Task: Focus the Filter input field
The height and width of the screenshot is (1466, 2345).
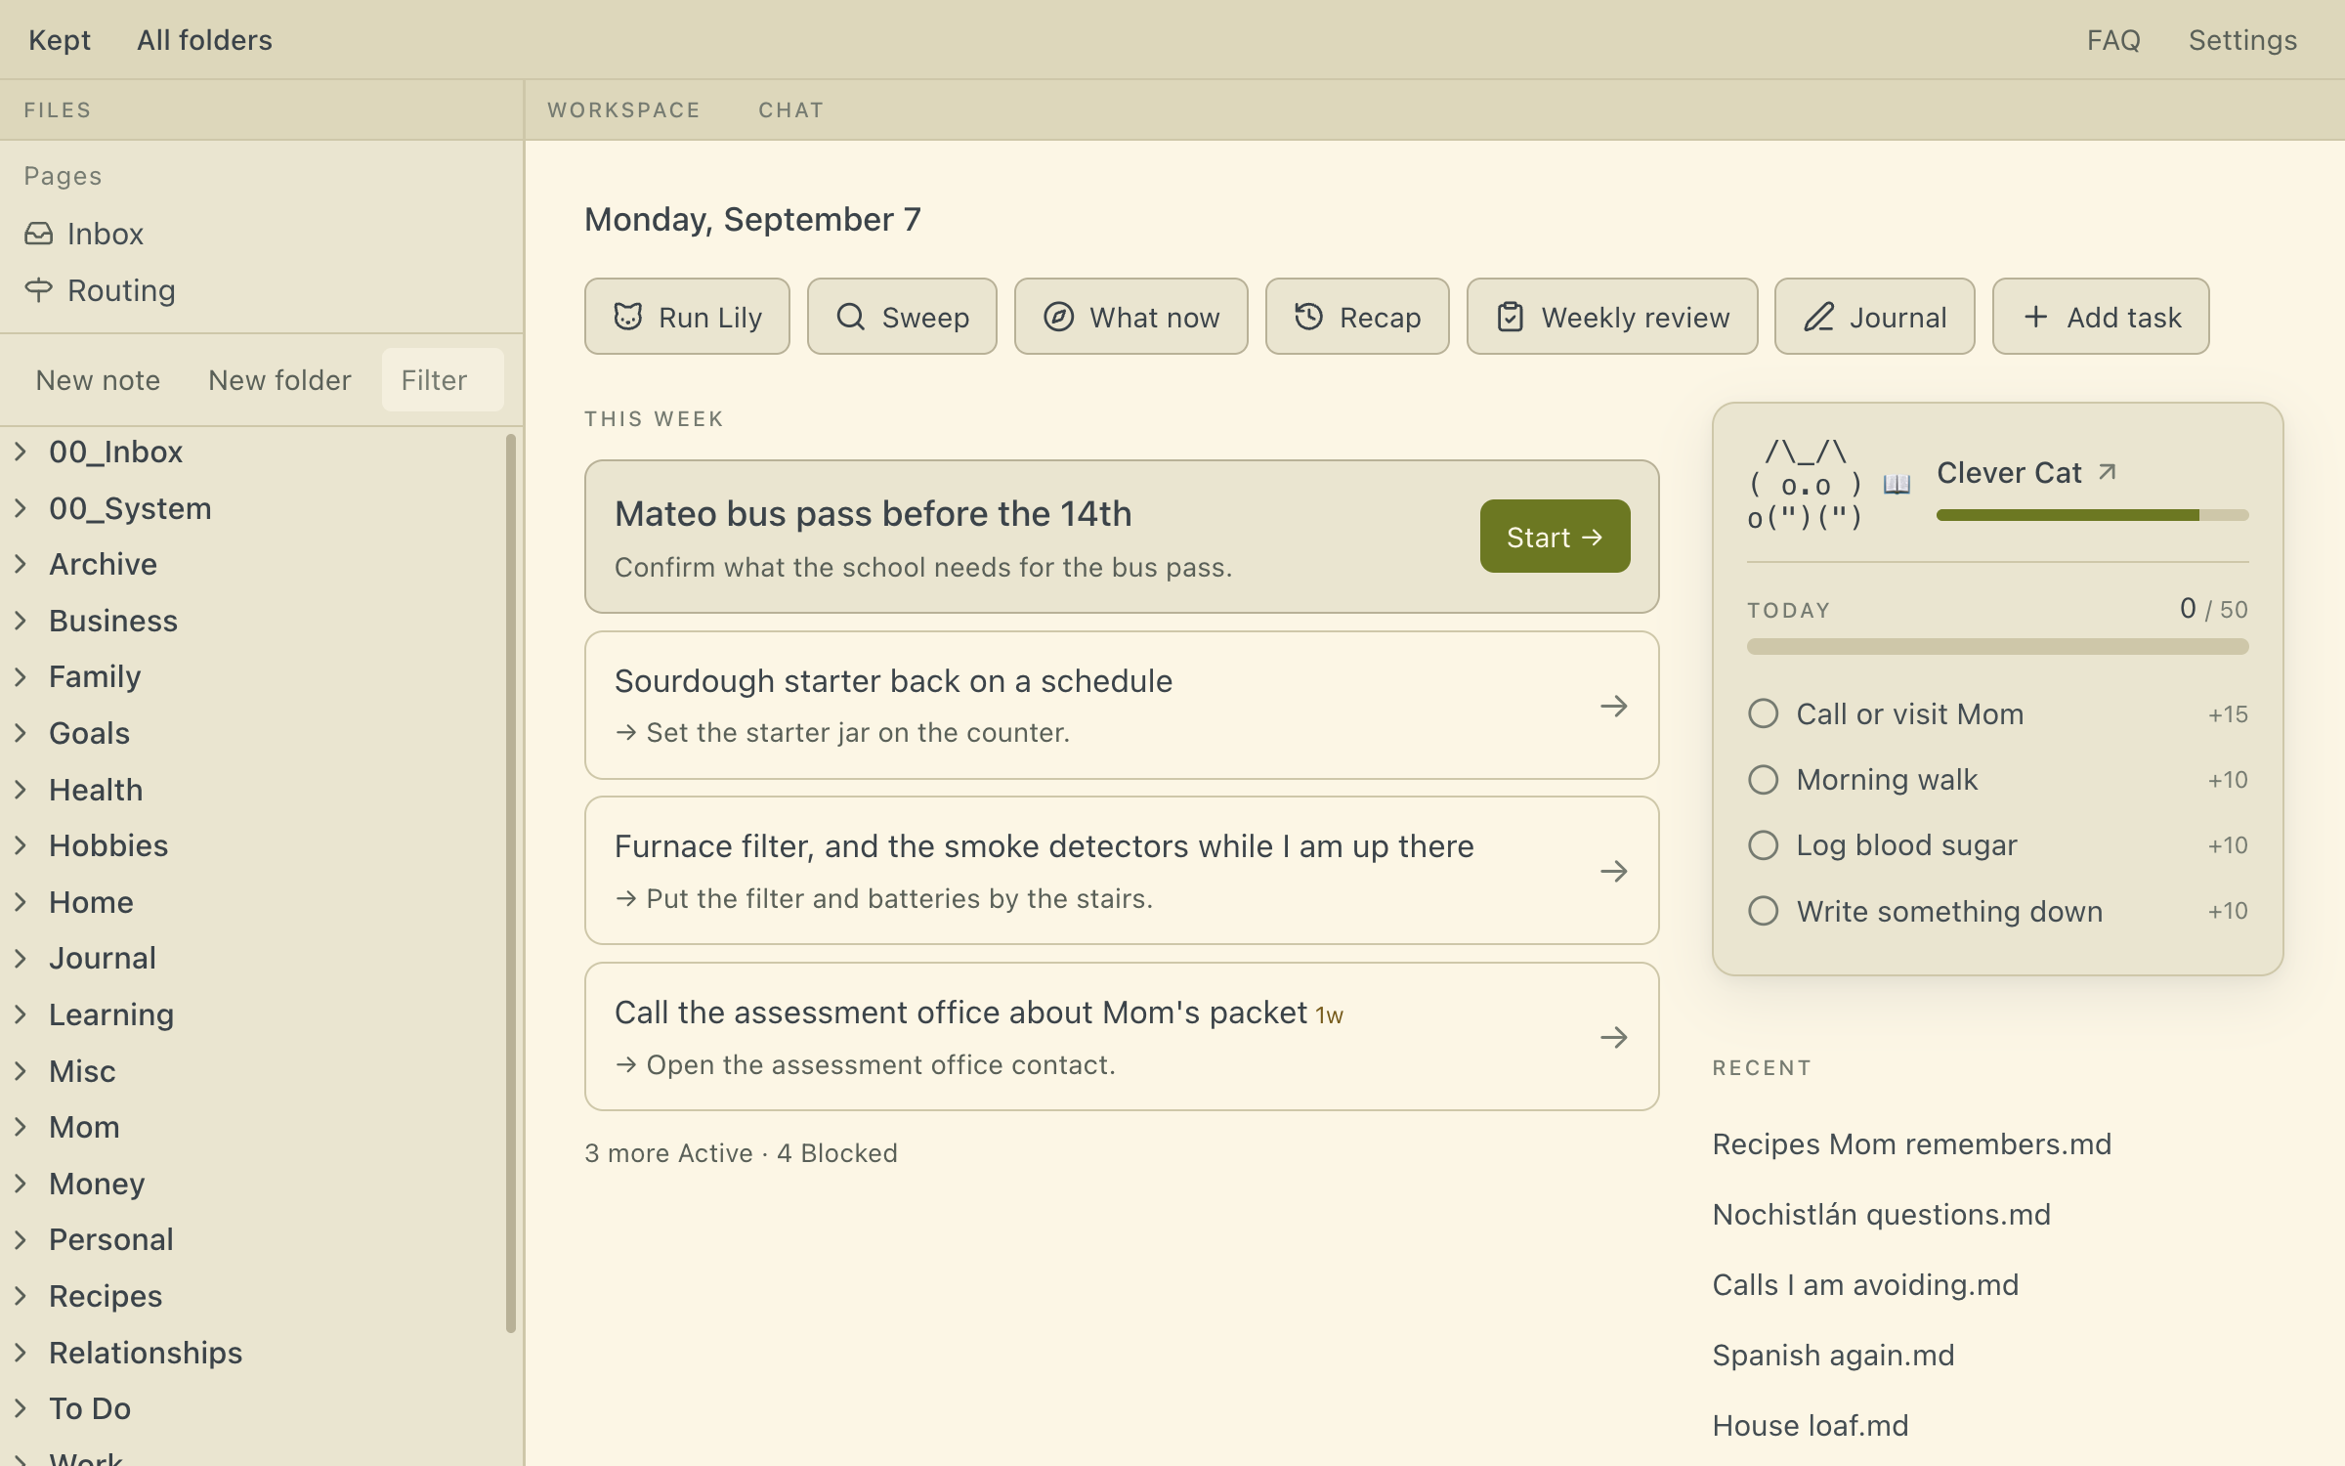Action: pyautogui.click(x=442, y=380)
